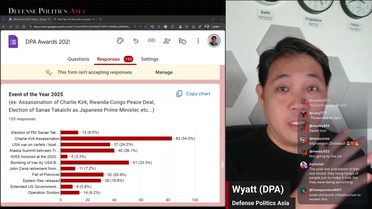The height and width of the screenshot is (209, 372).
Task: Copy responder link icon
Action: [151, 41]
